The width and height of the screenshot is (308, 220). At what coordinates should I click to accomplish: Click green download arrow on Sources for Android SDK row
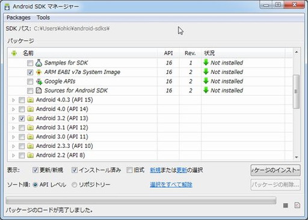(x=206, y=90)
